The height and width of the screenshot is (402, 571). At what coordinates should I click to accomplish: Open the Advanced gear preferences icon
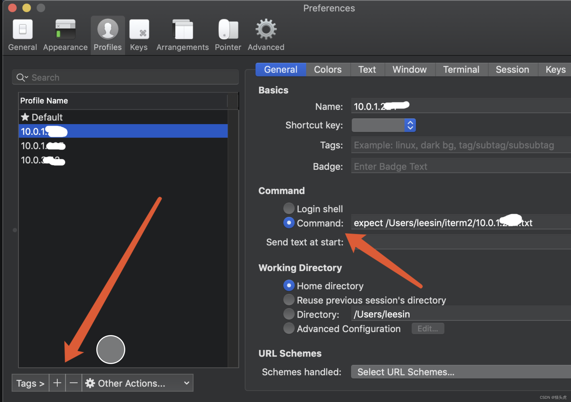[266, 29]
